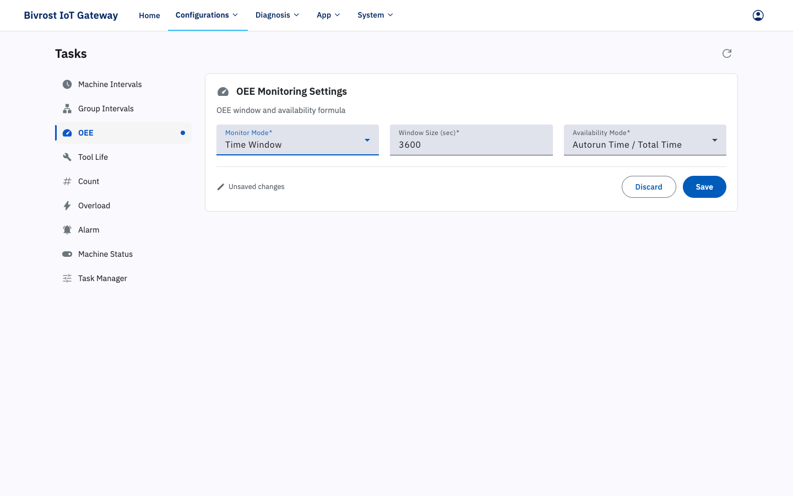Expand the Availability Mode dropdown
Viewport: 793px width, 496px height.
(x=645, y=140)
